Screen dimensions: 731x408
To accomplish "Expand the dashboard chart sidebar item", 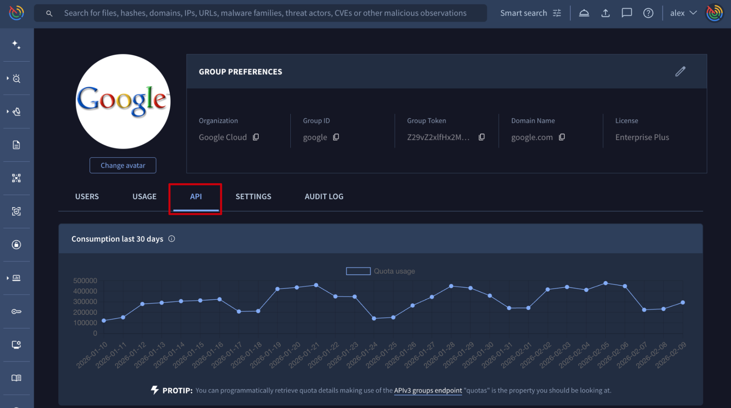I will point(16,278).
